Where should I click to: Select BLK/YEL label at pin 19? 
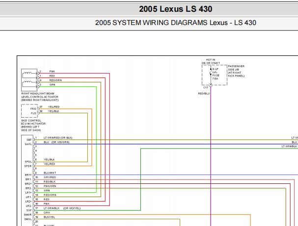[x=49, y=217]
